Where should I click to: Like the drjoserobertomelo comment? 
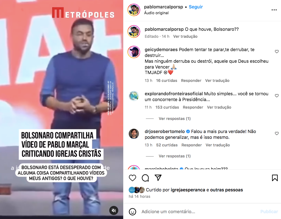pos(277,133)
